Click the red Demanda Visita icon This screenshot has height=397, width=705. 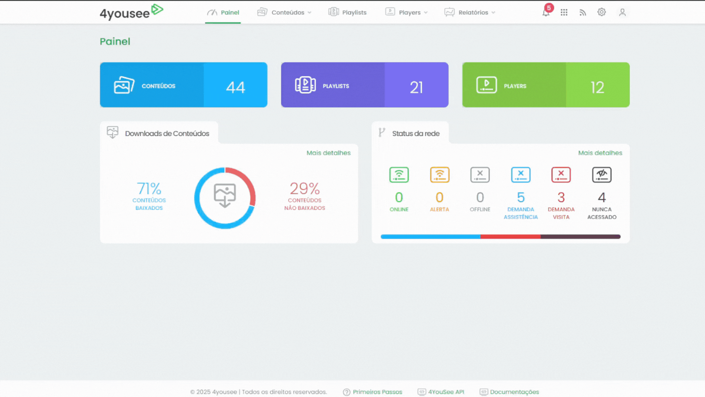561,175
